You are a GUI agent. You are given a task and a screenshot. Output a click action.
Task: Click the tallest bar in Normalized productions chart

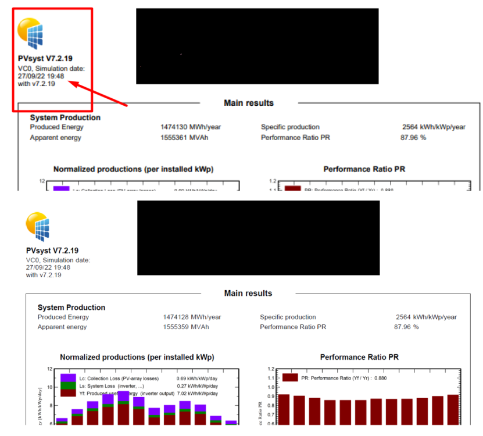click(x=123, y=408)
